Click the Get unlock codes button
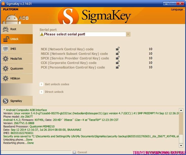This screenshot has height=155, width=186. [x=54, y=84]
